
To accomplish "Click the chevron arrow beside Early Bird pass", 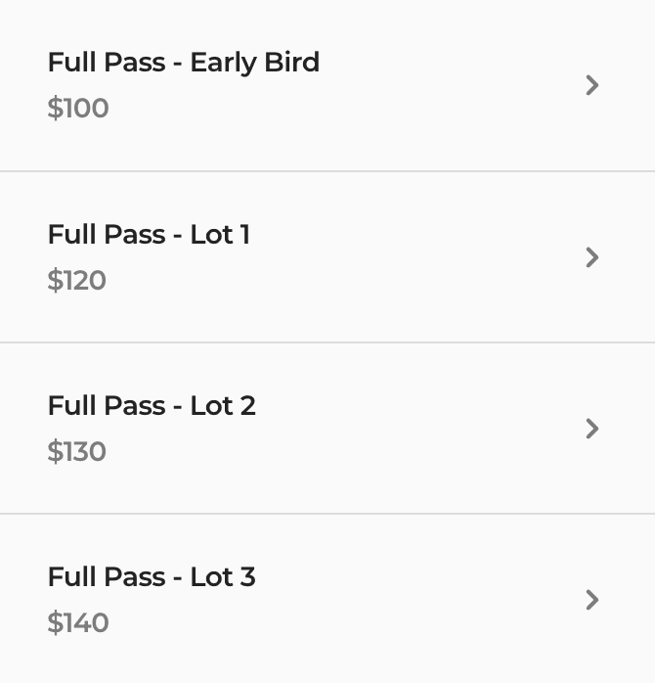I will [x=592, y=85].
